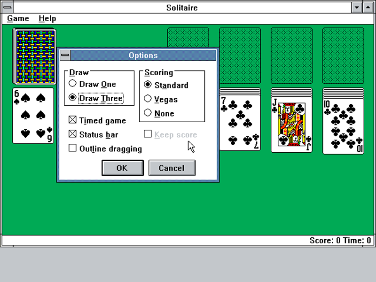Image resolution: width=376 pixels, height=282 pixels.
Task: Open the Options dialog control-menu box
Action: pos(65,55)
